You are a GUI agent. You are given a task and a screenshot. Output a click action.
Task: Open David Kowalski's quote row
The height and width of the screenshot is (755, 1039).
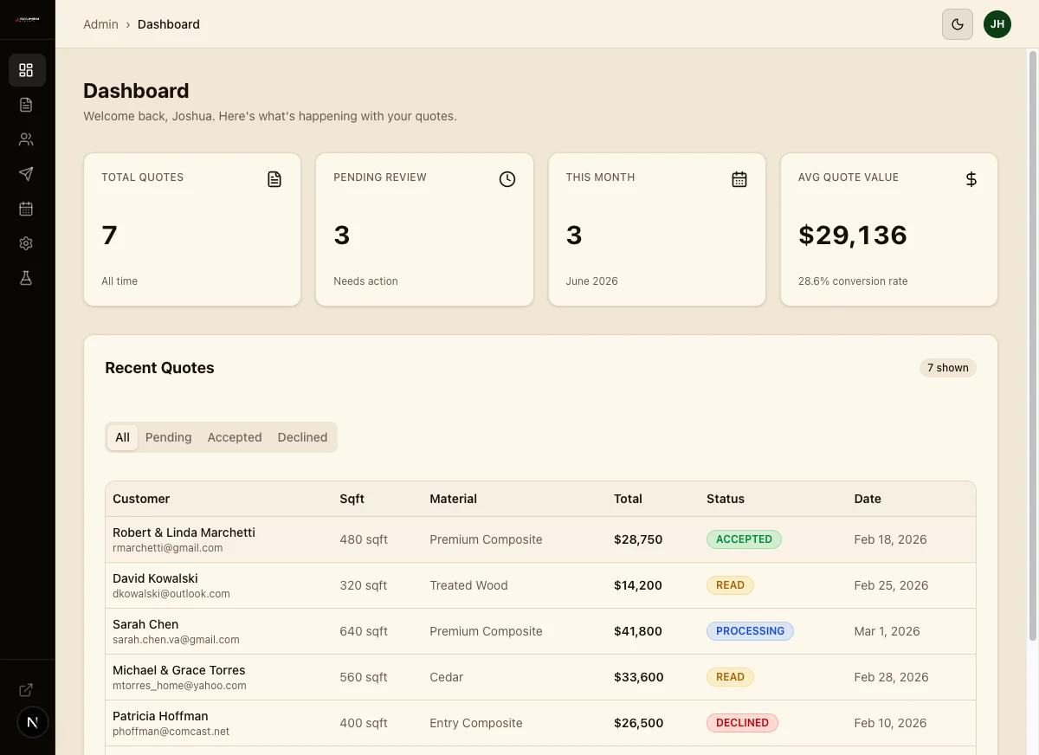pos(540,585)
